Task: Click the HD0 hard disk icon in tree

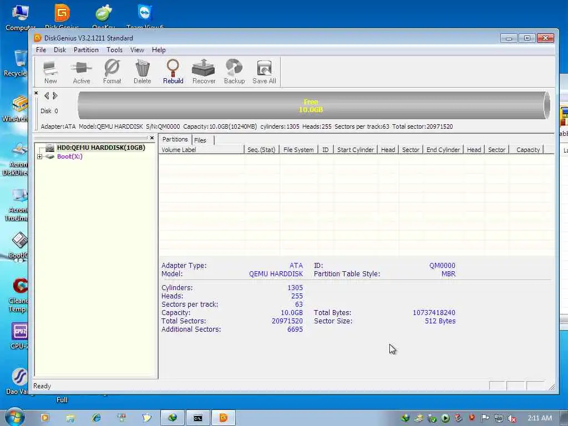Action: pyautogui.click(x=50, y=148)
